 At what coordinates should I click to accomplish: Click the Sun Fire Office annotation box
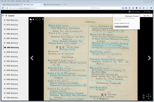(x=99, y=72)
